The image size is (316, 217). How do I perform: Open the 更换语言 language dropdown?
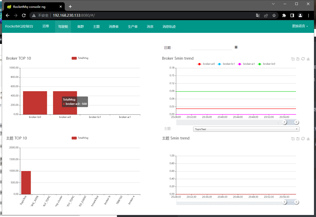tap(300, 26)
